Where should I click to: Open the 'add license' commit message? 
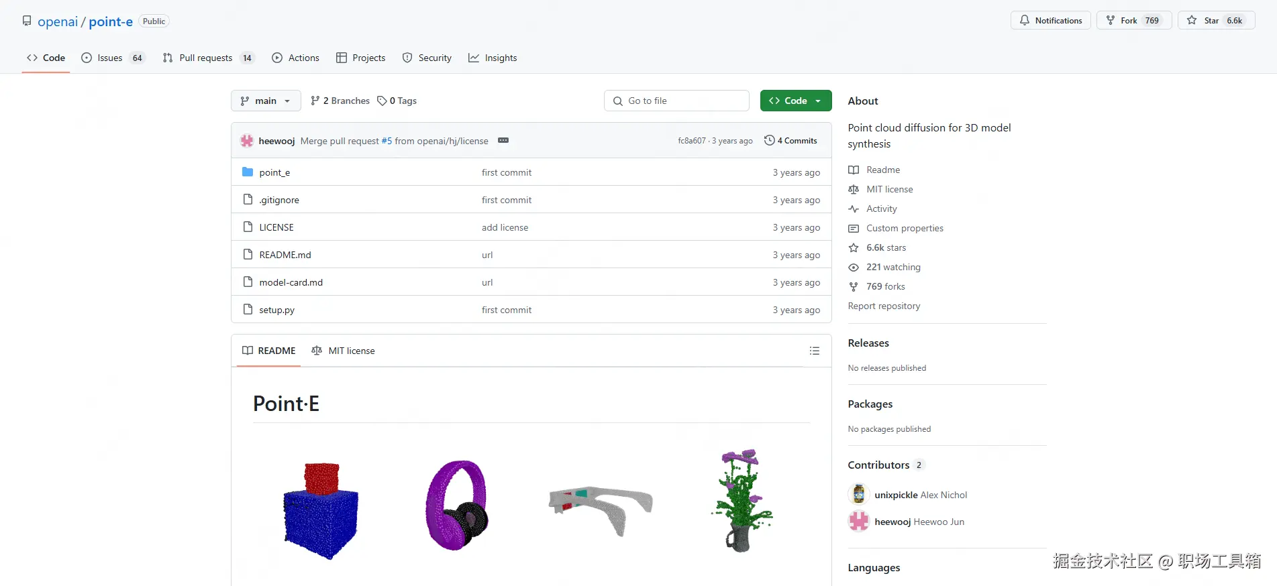point(505,227)
